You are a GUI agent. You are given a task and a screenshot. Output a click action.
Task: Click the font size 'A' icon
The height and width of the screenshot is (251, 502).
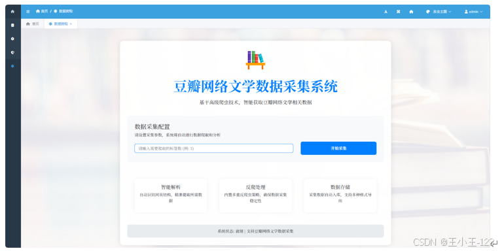click(385, 12)
